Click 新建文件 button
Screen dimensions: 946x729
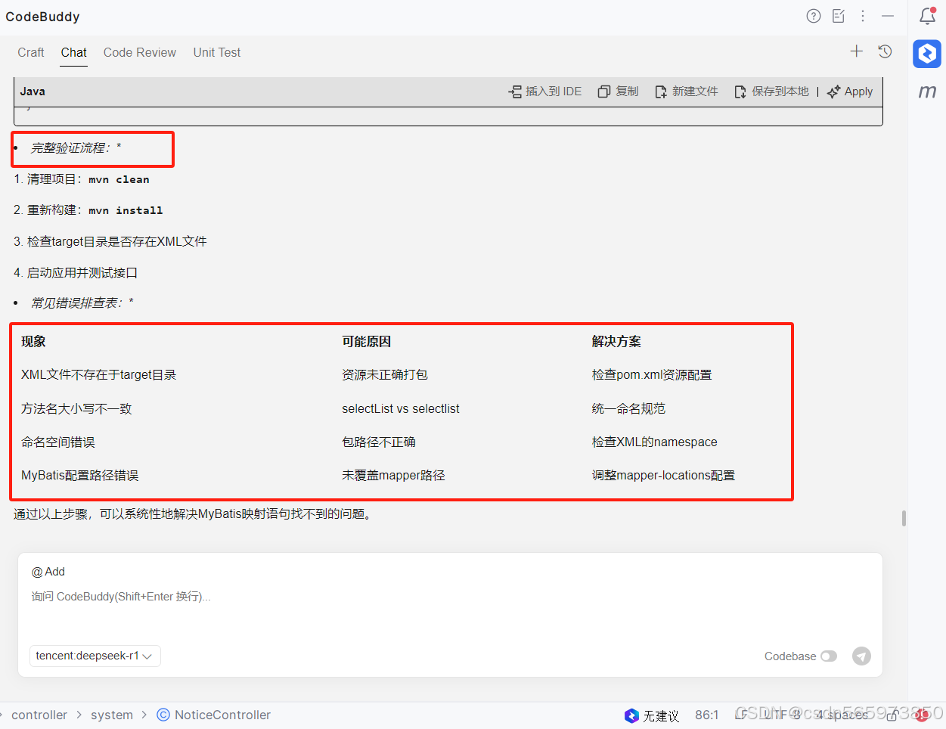[687, 92]
